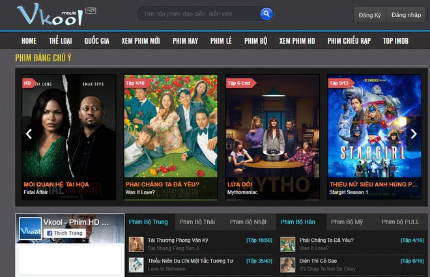Screen dimensions: 430x277
Task: Click the previous slide arrow in carousel
Action: point(29,134)
